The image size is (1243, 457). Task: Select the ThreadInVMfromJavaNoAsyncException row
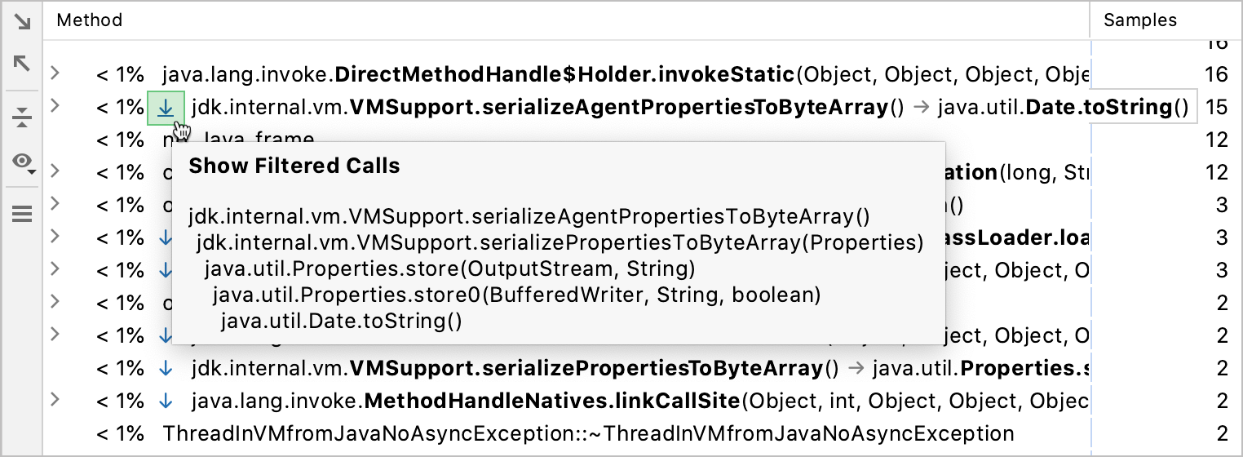click(587, 433)
